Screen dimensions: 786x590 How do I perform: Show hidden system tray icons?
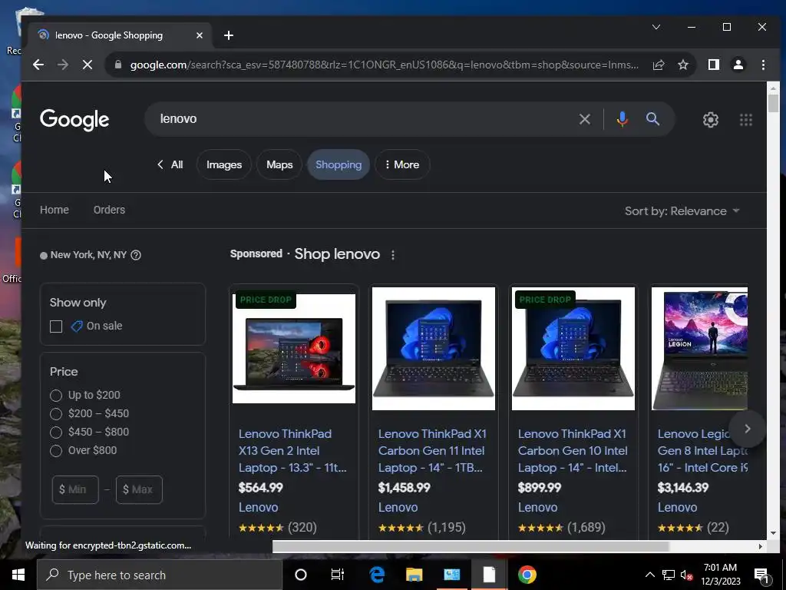pyautogui.click(x=649, y=575)
